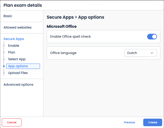
Task: Click the red Cancel button
Action: click(x=12, y=123)
